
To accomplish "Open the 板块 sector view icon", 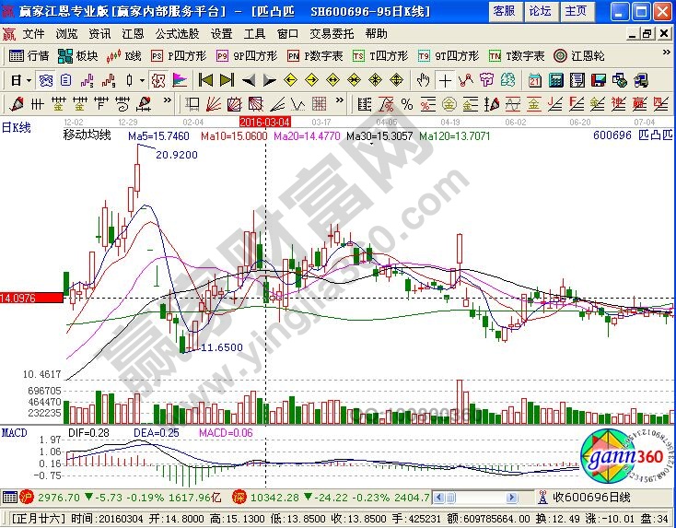I will pos(77,55).
